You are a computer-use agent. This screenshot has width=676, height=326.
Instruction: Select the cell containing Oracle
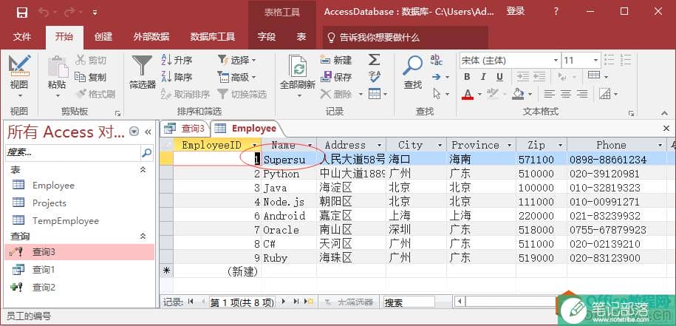coord(289,230)
